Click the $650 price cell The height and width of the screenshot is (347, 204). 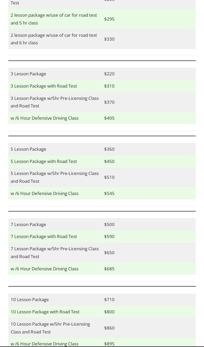tap(109, 253)
